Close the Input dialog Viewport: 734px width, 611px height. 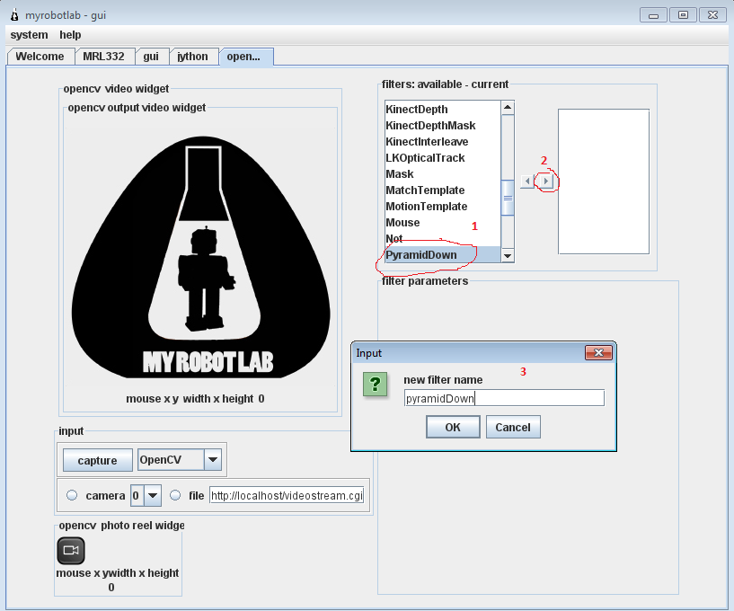[x=598, y=352]
